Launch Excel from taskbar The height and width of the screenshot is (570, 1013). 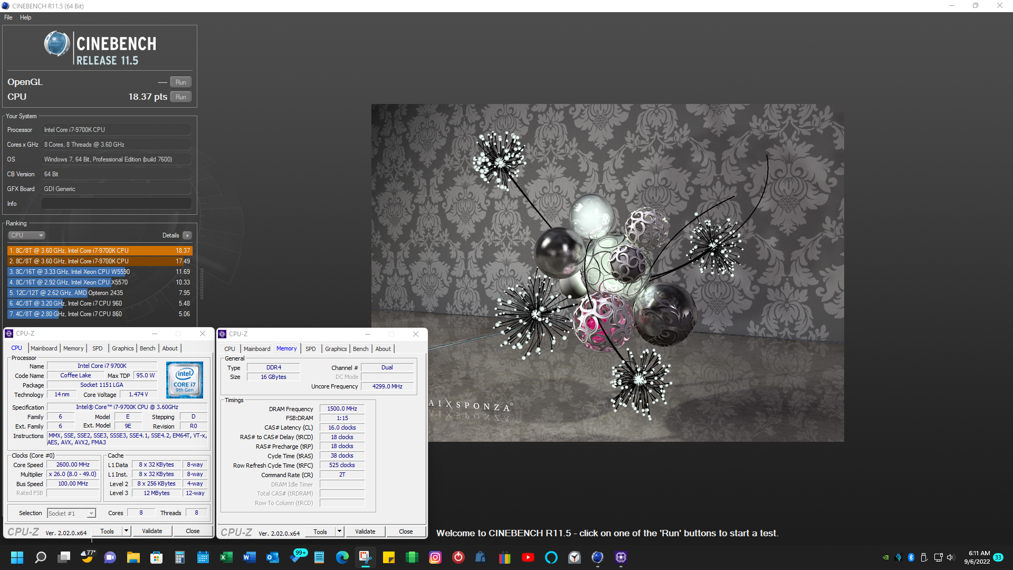(226, 557)
